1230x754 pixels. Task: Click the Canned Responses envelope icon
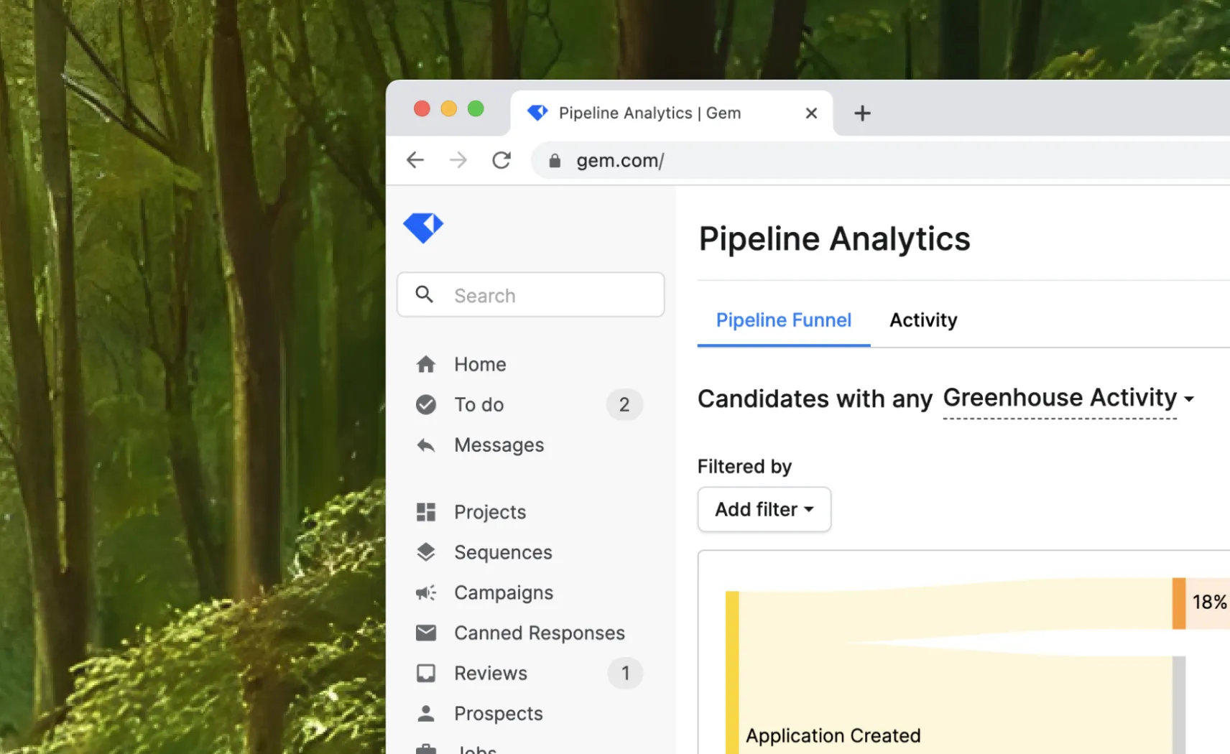click(426, 633)
